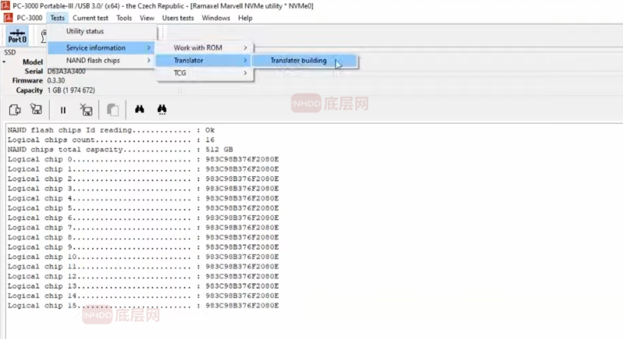
Task: Click the Logical chip 11 log line
Action: (143, 266)
